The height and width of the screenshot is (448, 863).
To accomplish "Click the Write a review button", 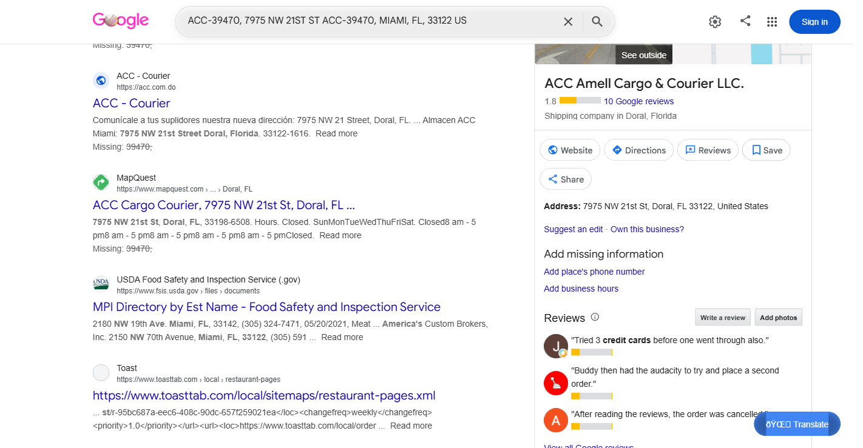I will coord(723,318).
